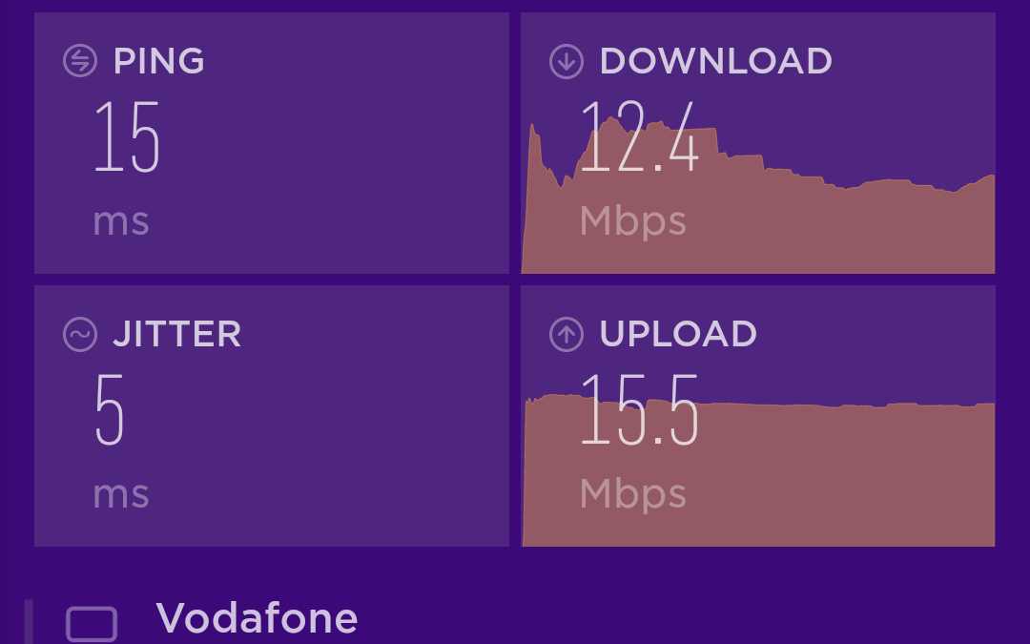
Task: Click the 5 jitter value
Action: point(109,410)
